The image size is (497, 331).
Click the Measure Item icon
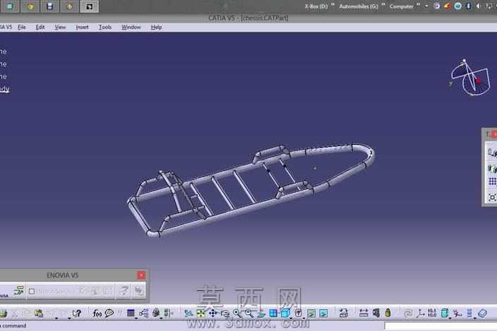376,313
